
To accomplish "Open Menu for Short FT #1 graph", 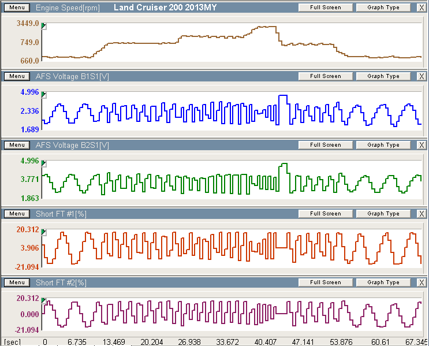I will (17, 214).
